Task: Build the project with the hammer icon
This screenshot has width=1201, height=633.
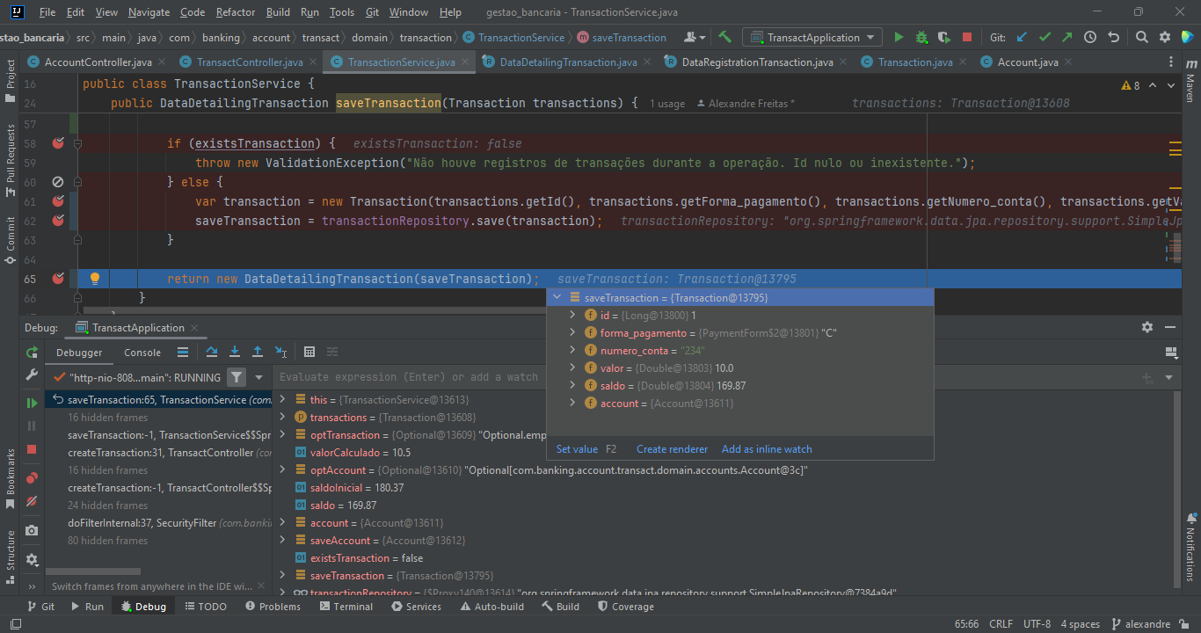Action: coord(724,37)
